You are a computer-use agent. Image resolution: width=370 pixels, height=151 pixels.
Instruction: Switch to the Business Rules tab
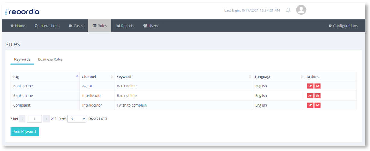(50, 59)
